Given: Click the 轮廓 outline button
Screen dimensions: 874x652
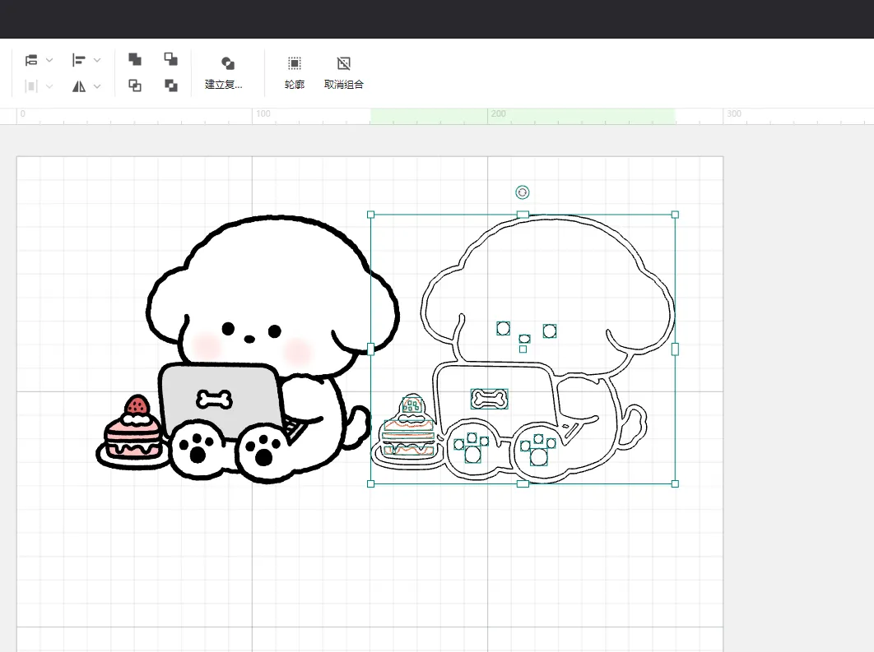Looking at the screenshot, I should tap(295, 72).
